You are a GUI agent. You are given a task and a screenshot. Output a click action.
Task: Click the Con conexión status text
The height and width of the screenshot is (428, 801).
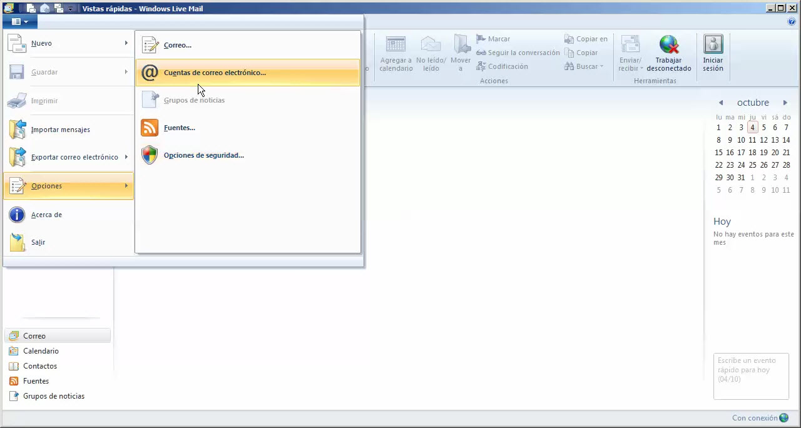(755, 418)
